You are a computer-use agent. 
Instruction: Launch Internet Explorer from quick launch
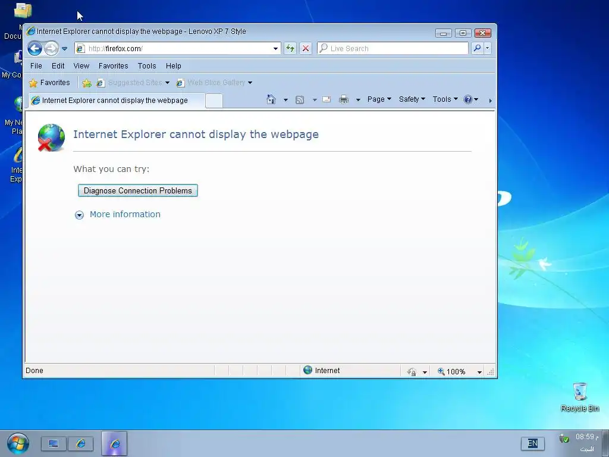click(x=81, y=443)
